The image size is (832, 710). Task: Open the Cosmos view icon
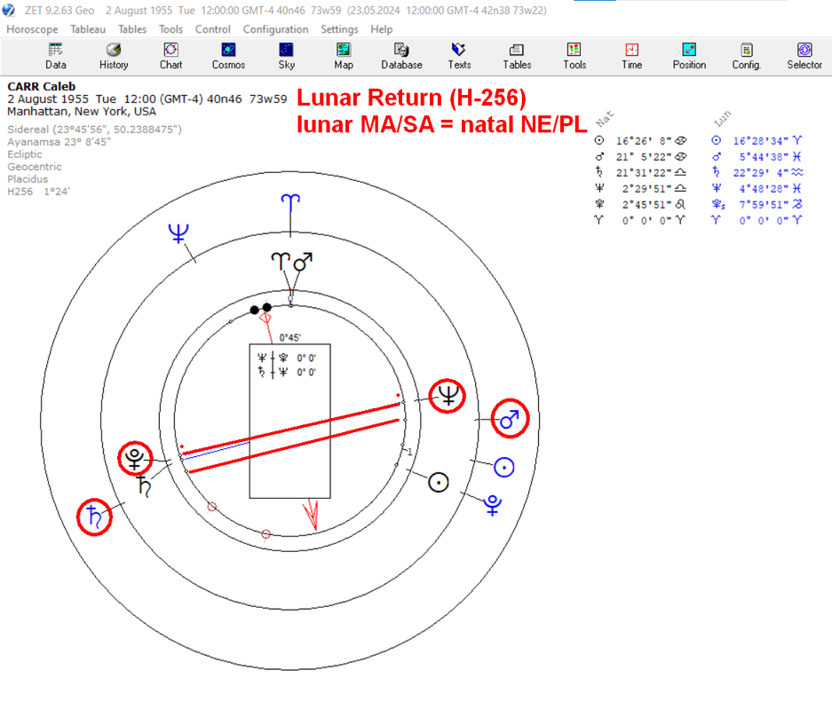point(229,56)
